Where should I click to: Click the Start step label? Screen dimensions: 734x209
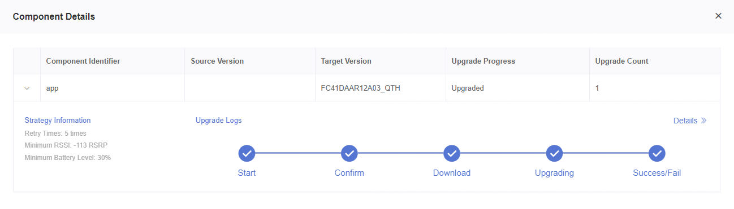[x=247, y=173]
